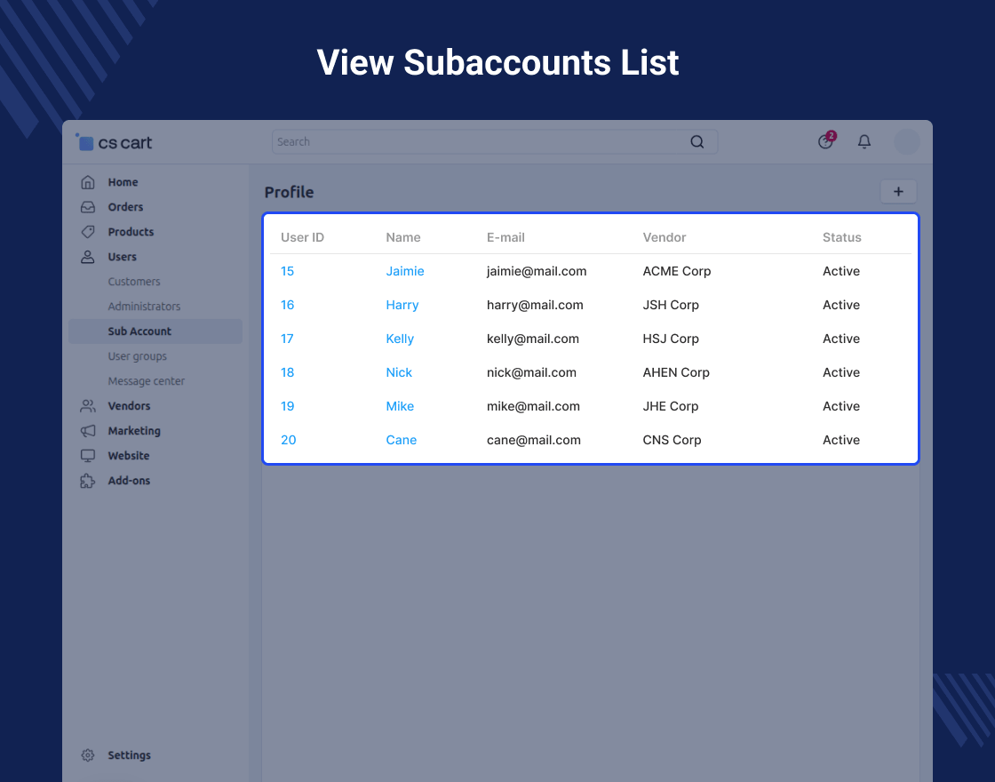Image resolution: width=995 pixels, height=782 pixels.
Task: Click the User ID column header
Action: pyautogui.click(x=302, y=237)
